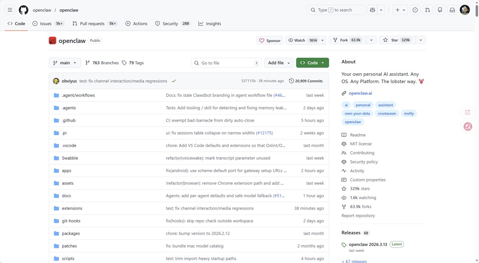The image size is (479, 263).
Task: Switch to the Issues tab
Action: [x=48, y=24]
